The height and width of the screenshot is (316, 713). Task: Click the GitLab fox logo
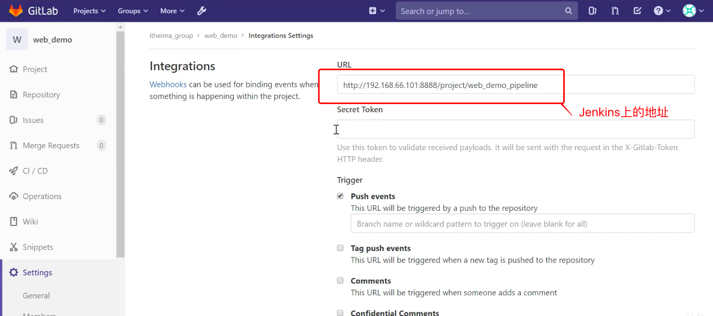tap(15, 11)
